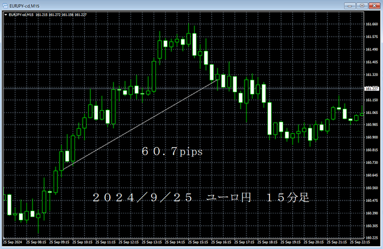The height and width of the screenshot is (249, 383).
Task: Click the 25 Sep 15:15 time axis label
Action: point(198,242)
